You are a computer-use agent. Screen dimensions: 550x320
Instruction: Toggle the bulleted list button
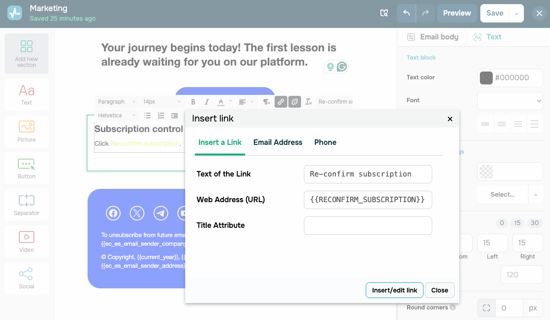(x=147, y=116)
